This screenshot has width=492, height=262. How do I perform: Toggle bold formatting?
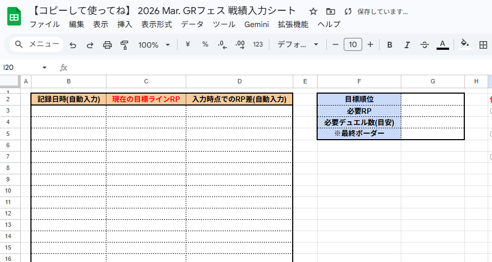pos(390,45)
